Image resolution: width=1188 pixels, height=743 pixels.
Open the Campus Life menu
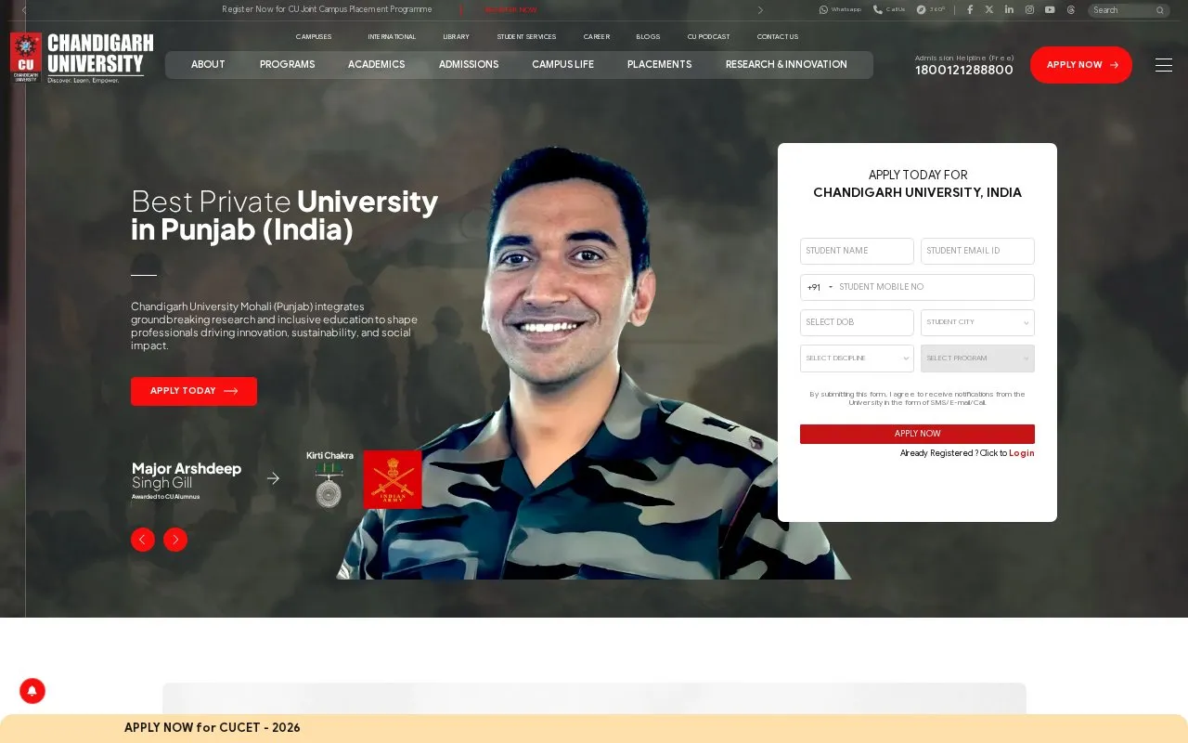[563, 64]
